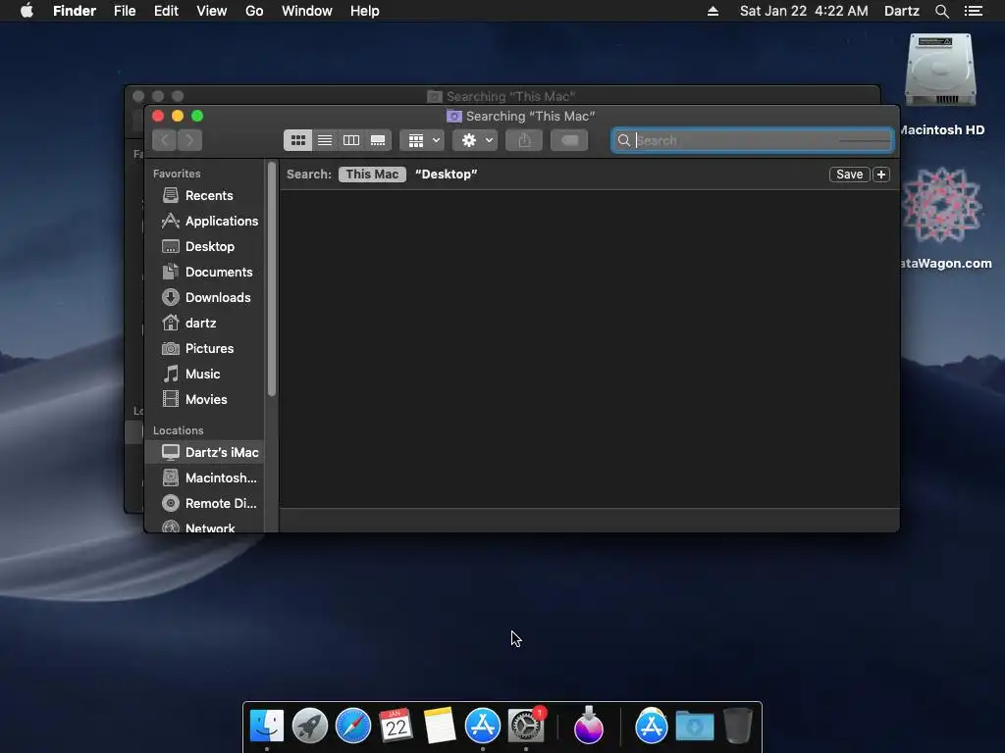Image resolution: width=1005 pixels, height=753 pixels.
Task: Open Music in the sidebar
Action: [x=205, y=374]
